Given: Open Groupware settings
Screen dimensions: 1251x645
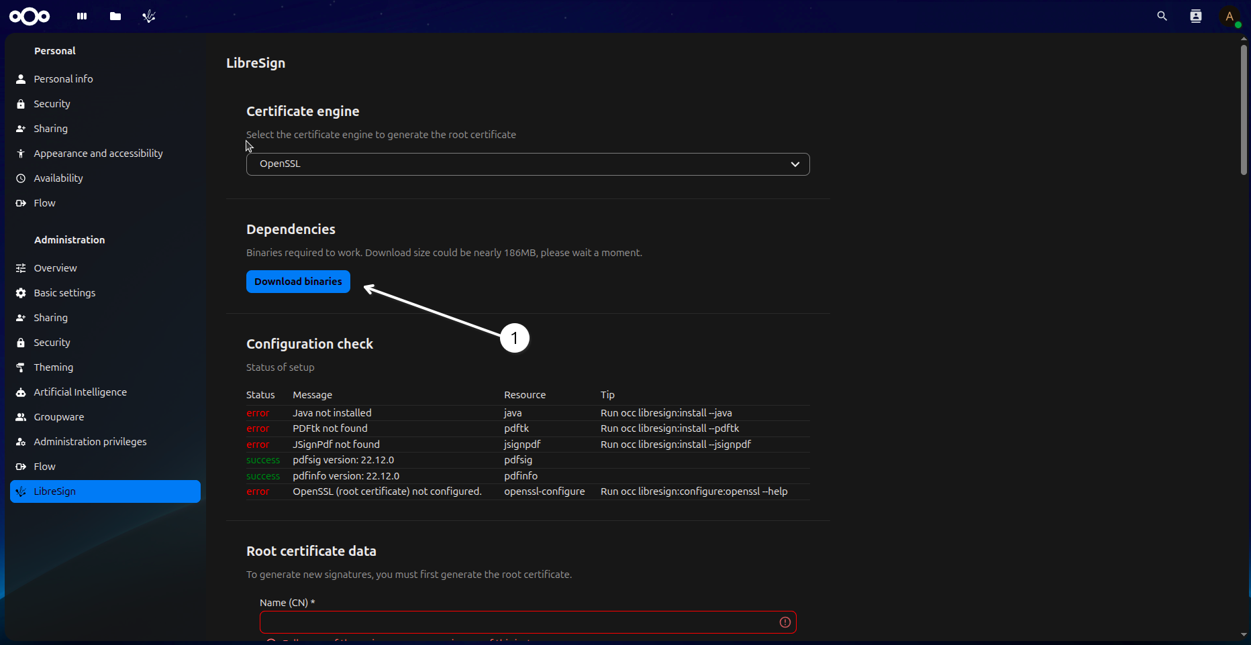Looking at the screenshot, I should pyautogui.click(x=105, y=417).
